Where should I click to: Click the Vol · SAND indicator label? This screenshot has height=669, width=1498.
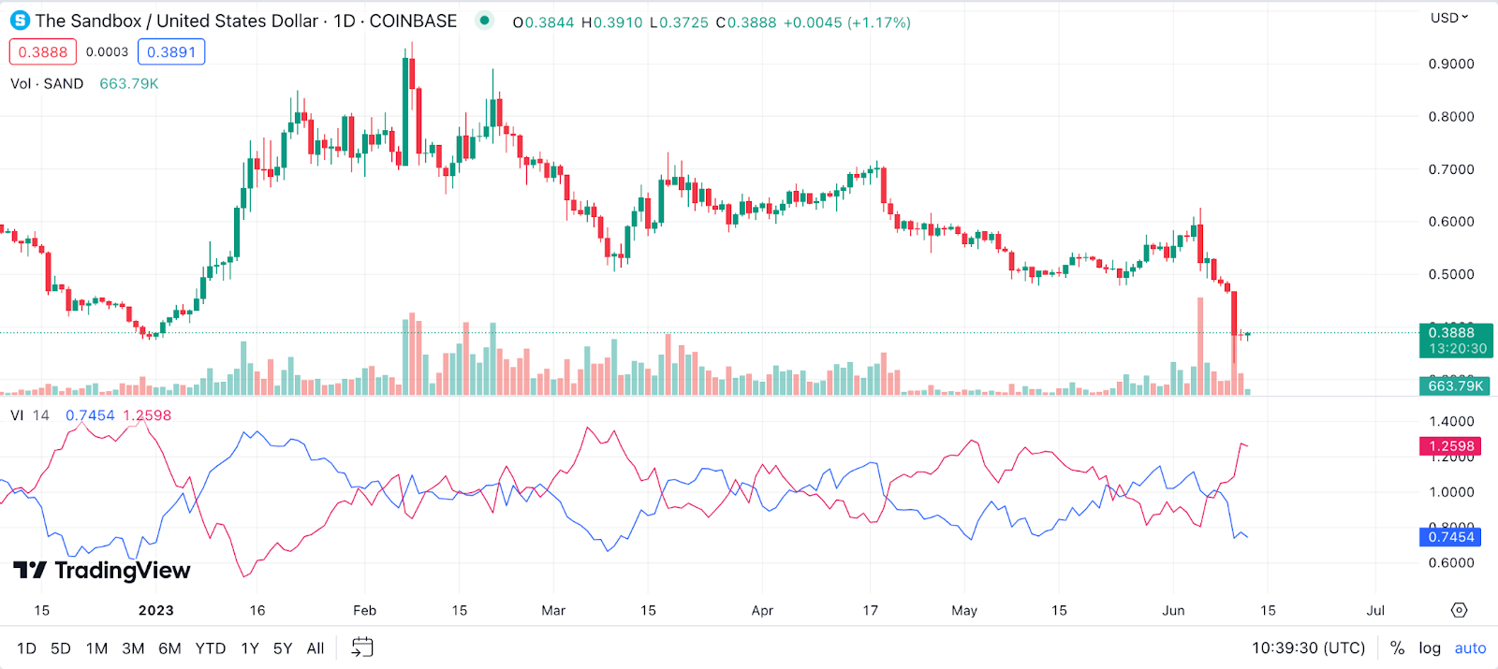(47, 83)
